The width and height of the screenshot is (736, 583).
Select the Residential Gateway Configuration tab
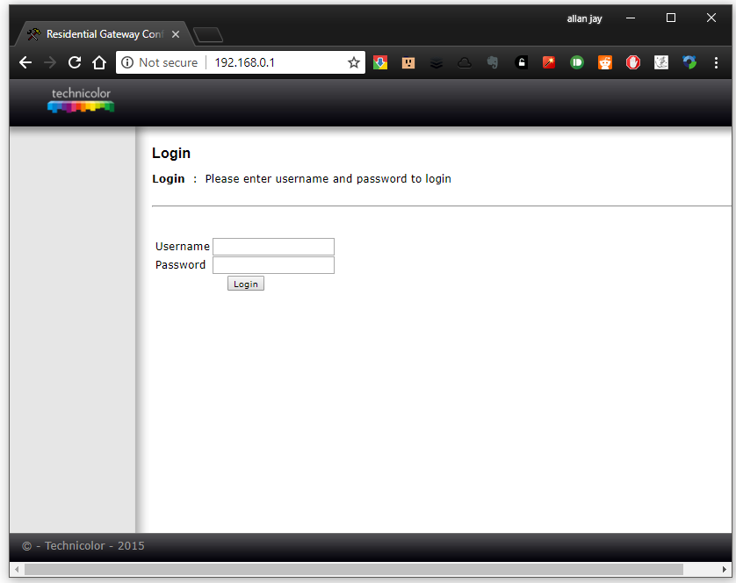pos(105,34)
